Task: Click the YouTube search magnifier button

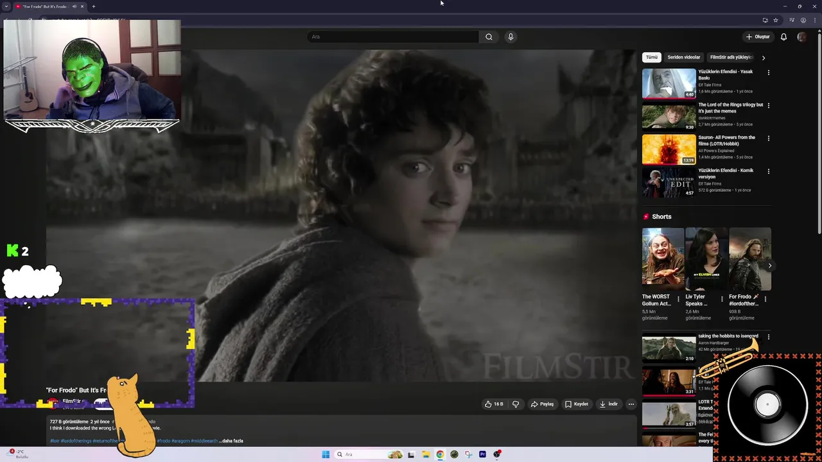Action: [x=489, y=37]
